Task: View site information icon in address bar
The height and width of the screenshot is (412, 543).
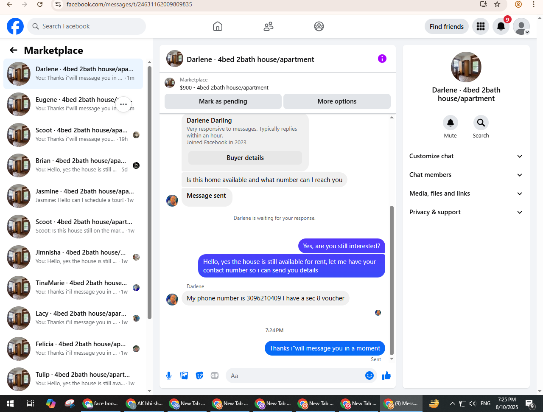Action: (x=59, y=4)
